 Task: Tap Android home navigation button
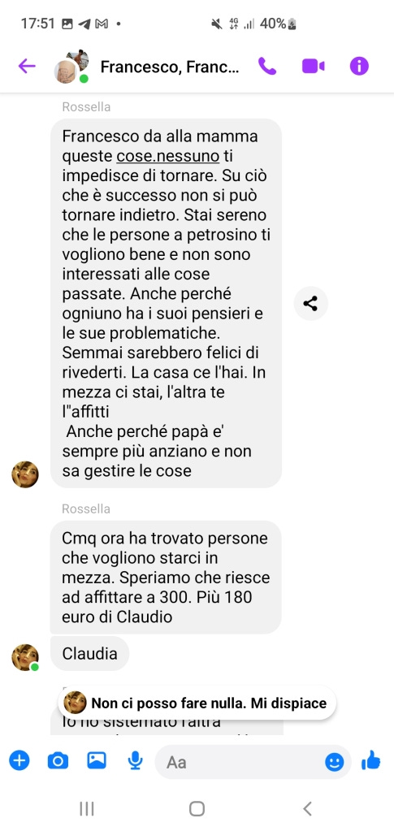[197, 808]
